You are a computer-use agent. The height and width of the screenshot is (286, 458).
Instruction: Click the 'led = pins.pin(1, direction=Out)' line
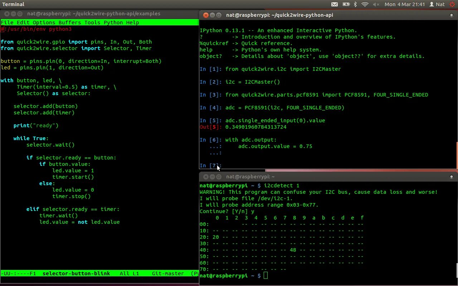[x=52, y=68]
